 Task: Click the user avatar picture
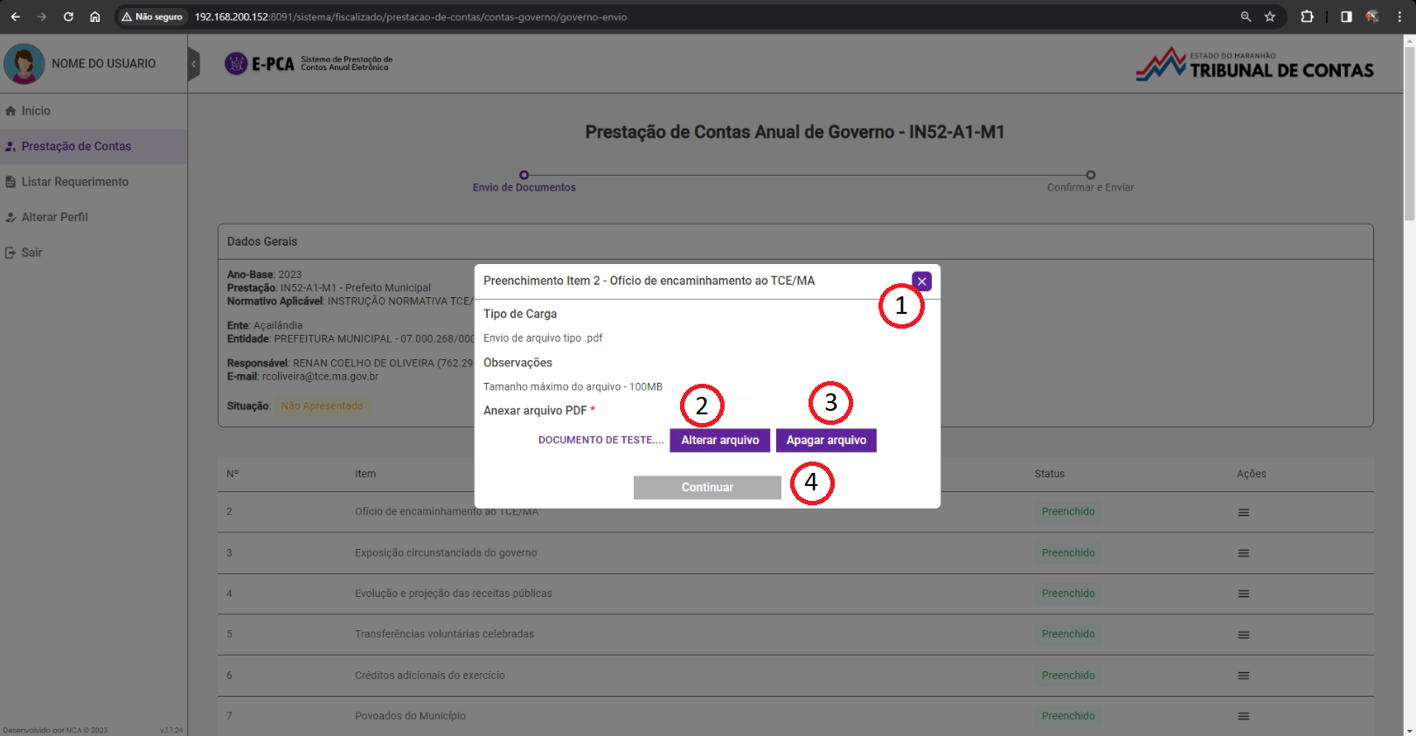pyautogui.click(x=24, y=64)
